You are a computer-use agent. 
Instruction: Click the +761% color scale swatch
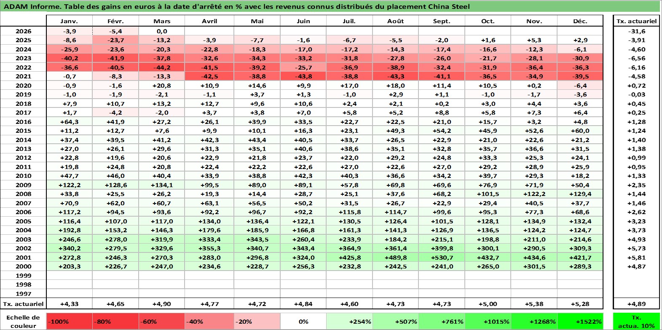[442, 322]
